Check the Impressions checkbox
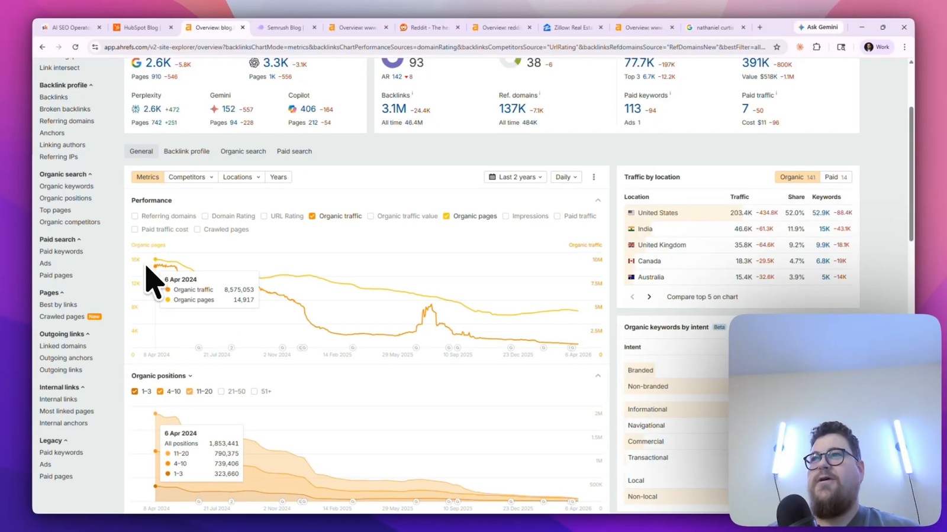 [506, 216]
